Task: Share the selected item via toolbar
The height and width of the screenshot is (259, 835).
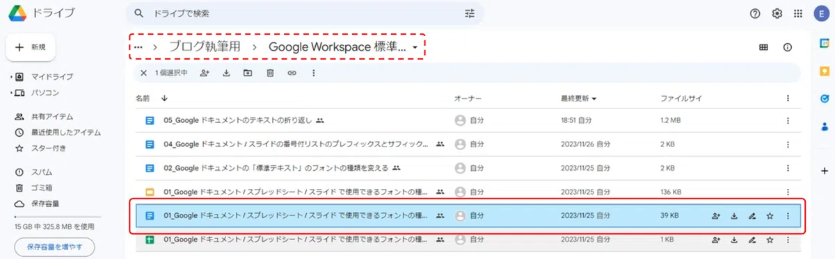Action: point(205,73)
